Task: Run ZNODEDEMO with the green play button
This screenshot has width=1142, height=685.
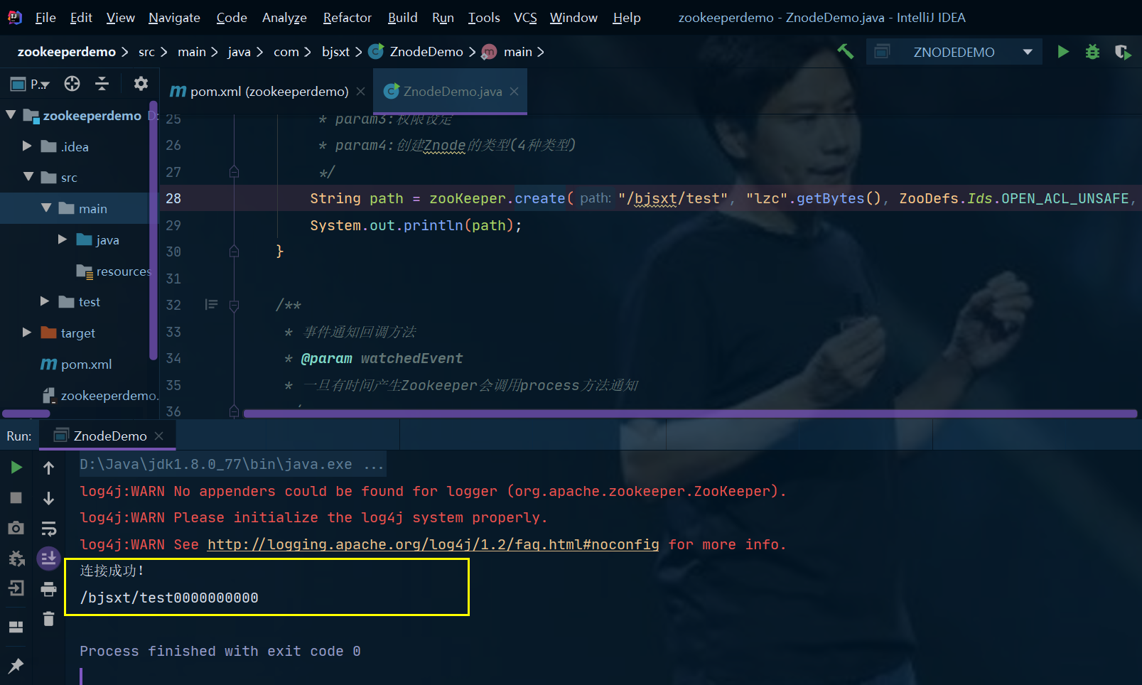Action: 1063,52
